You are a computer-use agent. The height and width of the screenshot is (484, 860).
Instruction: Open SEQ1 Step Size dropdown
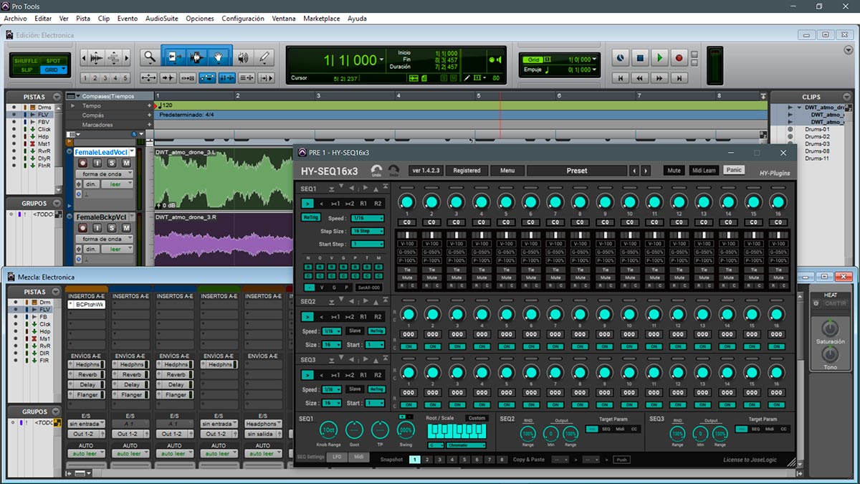pos(368,231)
